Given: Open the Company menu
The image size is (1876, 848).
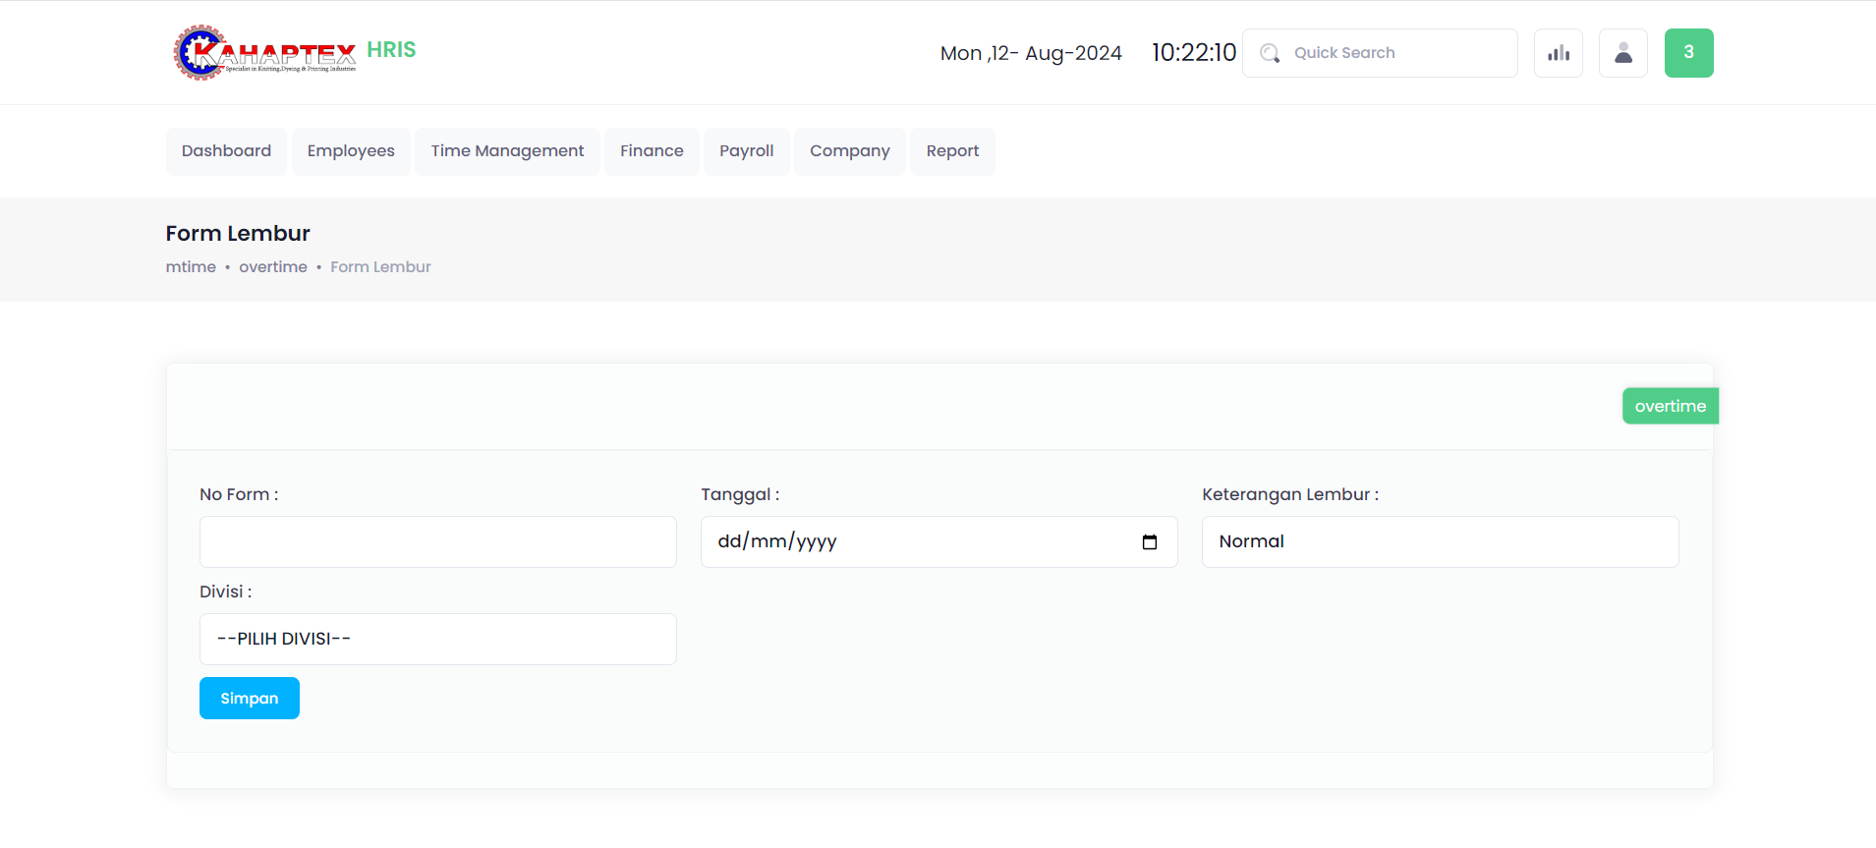Looking at the screenshot, I should click(849, 151).
